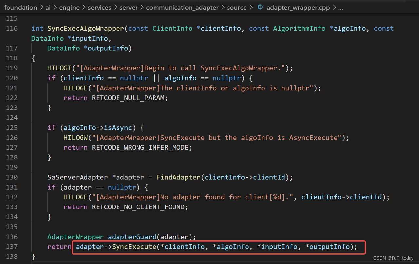
Task: Open the breadcrumb ellipsis symbol list
Action: [340, 8]
